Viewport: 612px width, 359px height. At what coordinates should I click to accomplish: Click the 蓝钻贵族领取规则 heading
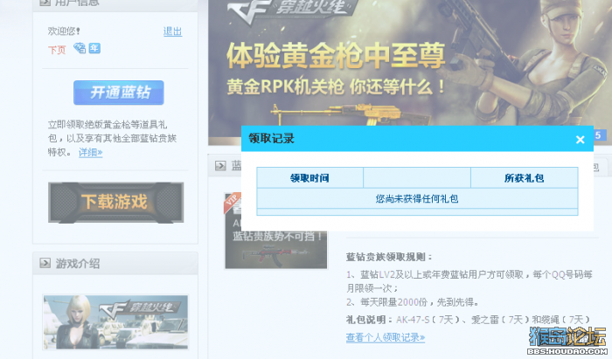389,257
